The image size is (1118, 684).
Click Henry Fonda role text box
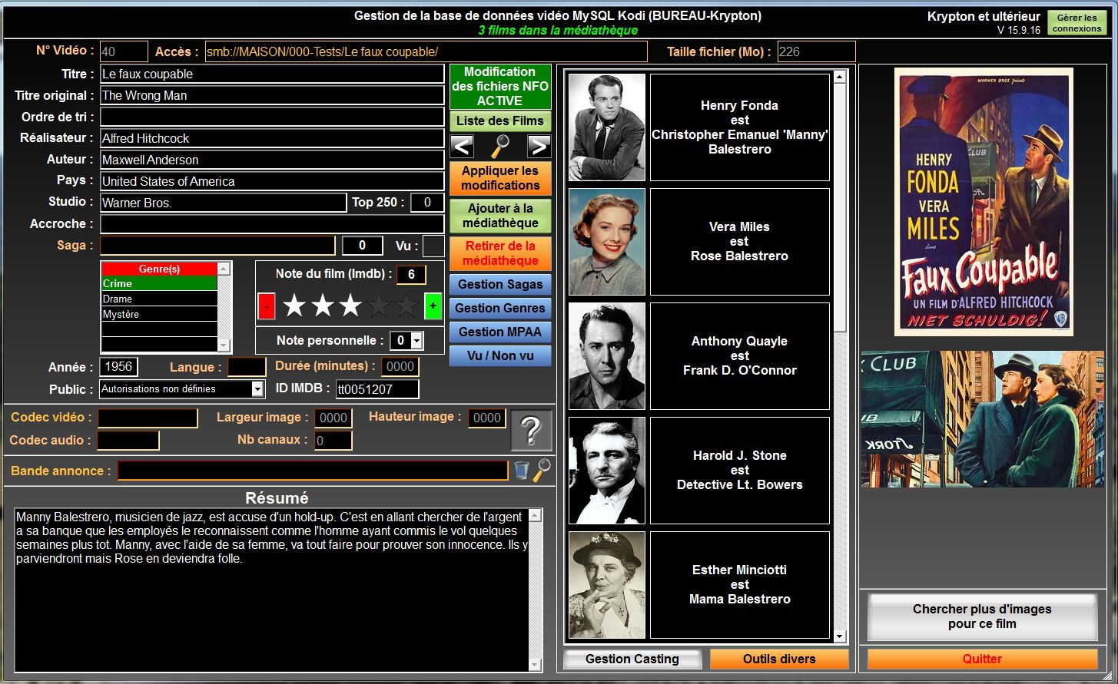tap(740, 127)
